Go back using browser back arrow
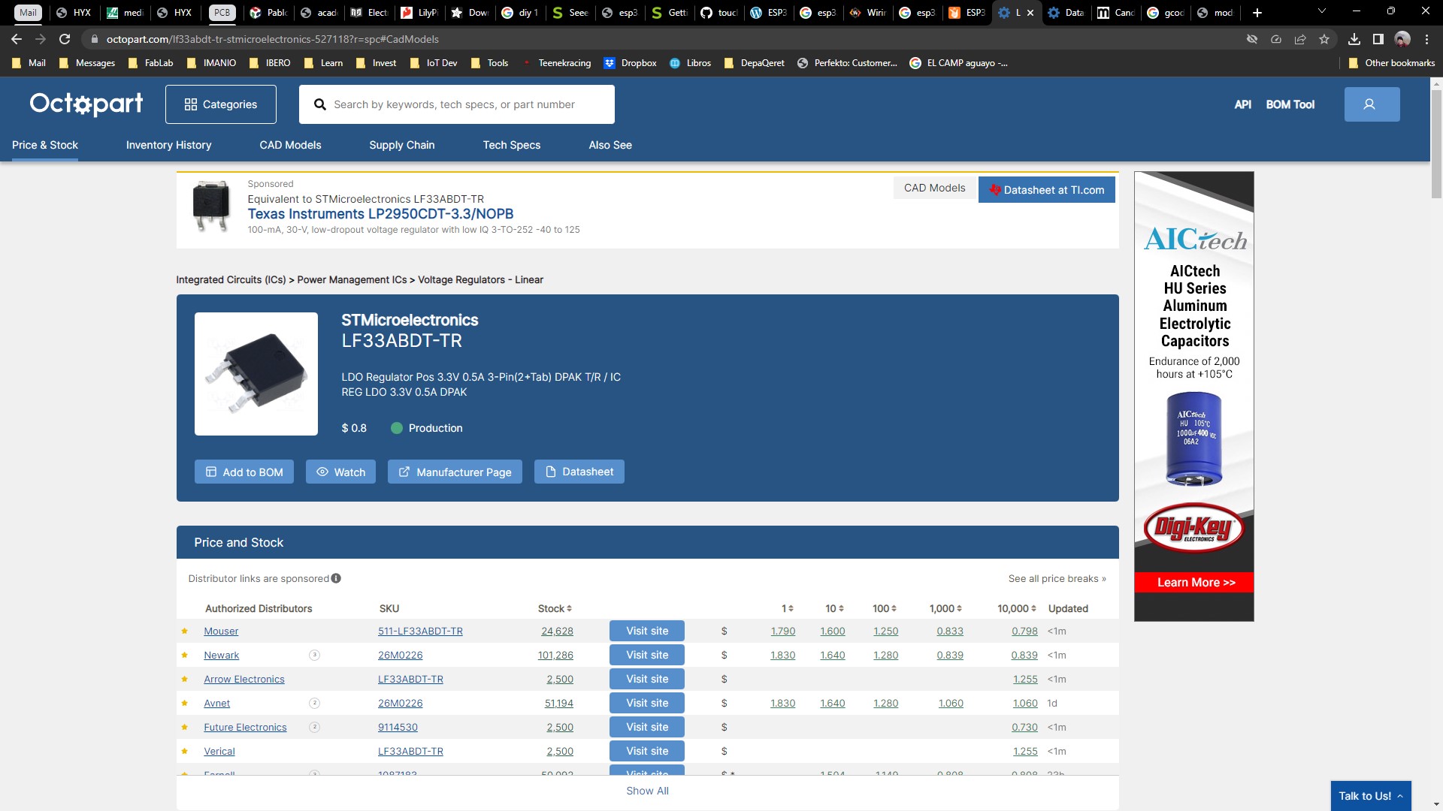Image resolution: width=1443 pixels, height=811 pixels. tap(17, 39)
